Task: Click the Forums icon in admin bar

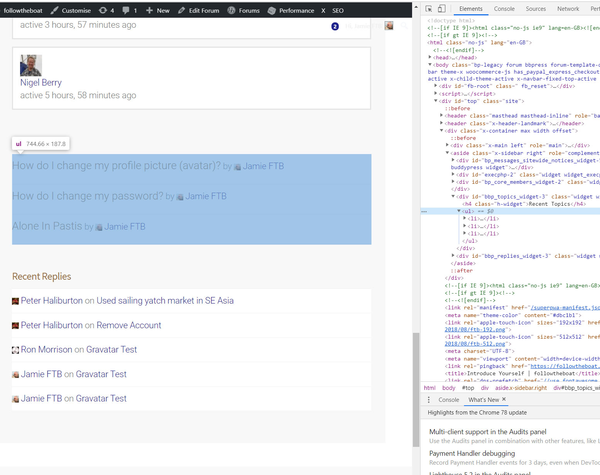Action: pos(231,10)
